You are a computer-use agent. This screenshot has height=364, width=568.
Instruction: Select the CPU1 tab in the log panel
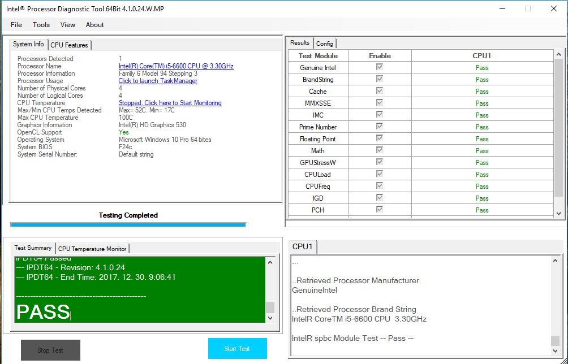click(x=303, y=246)
